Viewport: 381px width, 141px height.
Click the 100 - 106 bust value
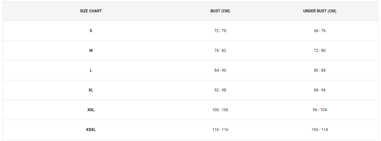(220, 110)
